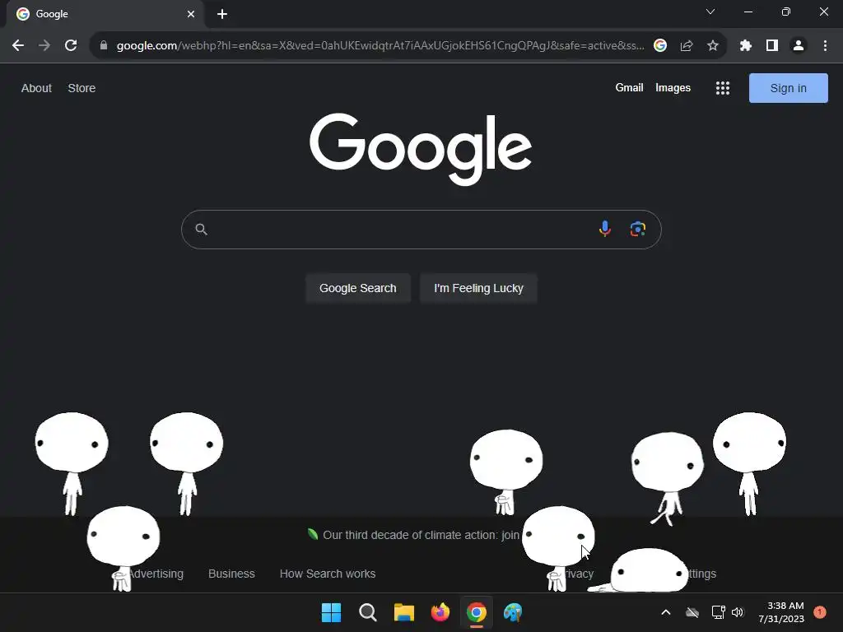Toggle the Chrome side panel
The image size is (843, 632).
point(772,46)
